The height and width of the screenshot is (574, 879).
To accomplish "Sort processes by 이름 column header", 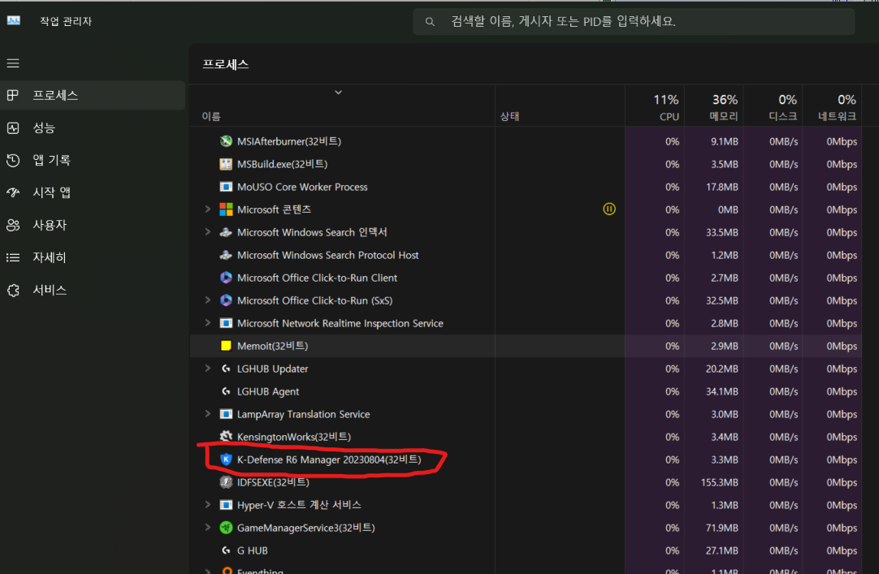I will [x=343, y=106].
